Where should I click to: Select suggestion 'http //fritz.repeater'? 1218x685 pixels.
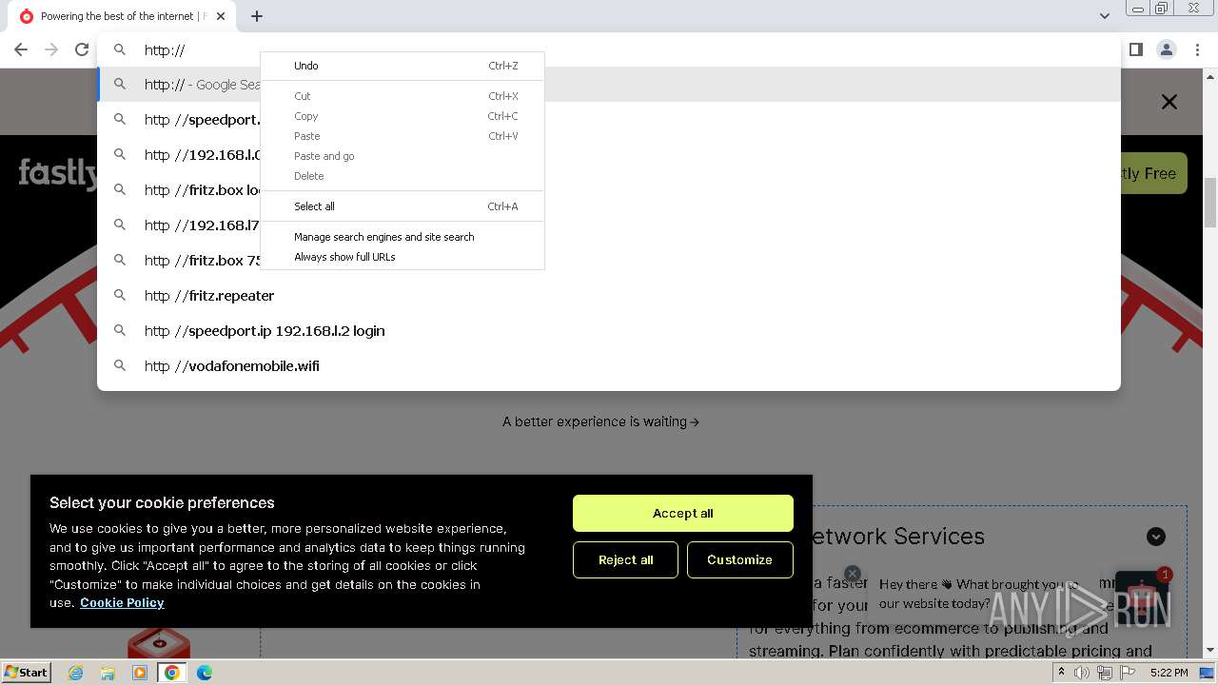click(609, 296)
